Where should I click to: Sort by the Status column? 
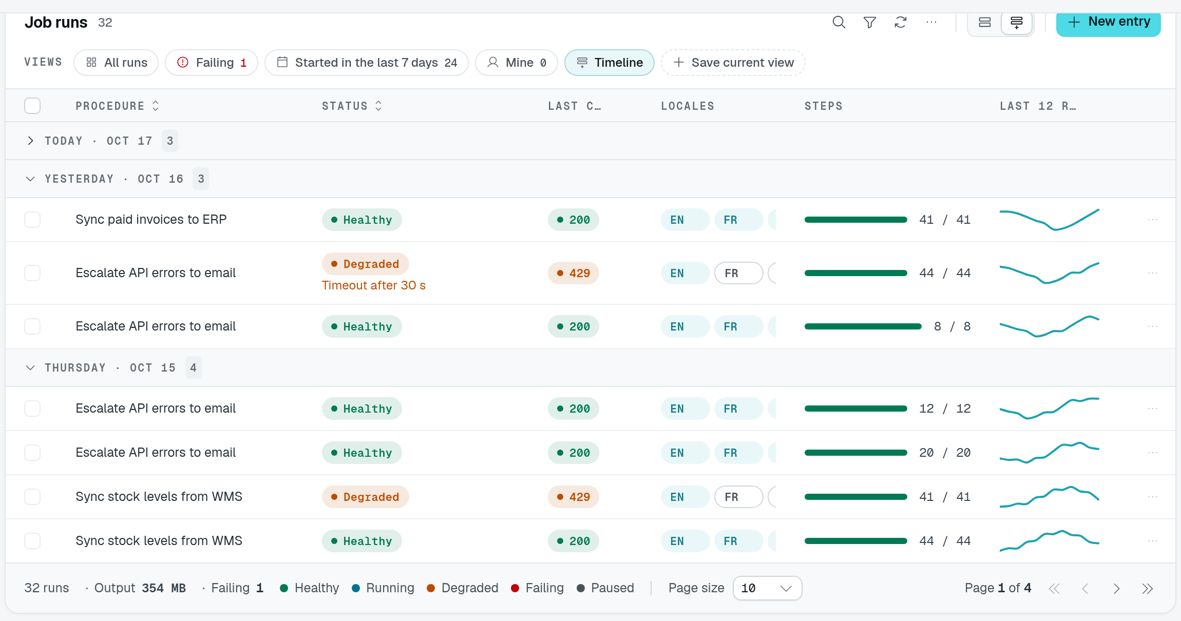click(352, 106)
